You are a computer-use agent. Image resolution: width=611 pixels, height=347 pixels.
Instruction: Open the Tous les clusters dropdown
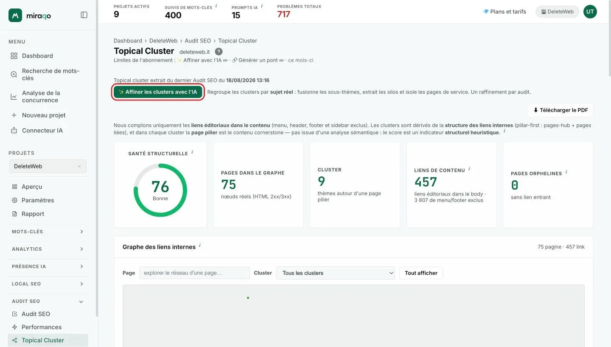coord(336,273)
